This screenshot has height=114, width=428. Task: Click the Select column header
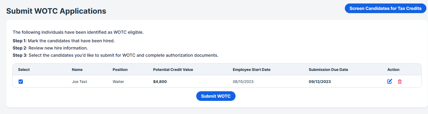tap(24, 70)
